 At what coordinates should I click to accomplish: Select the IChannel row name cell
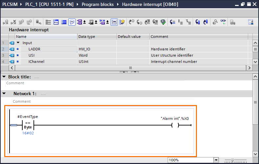point(46,62)
